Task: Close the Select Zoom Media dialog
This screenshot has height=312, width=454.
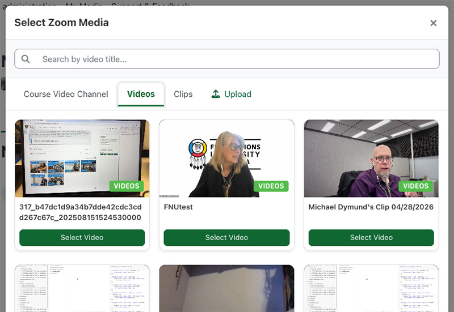Action: [x=433, y=23]
